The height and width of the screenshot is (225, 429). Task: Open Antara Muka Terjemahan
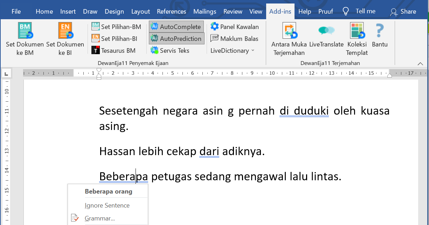click(x=289, y=31)
